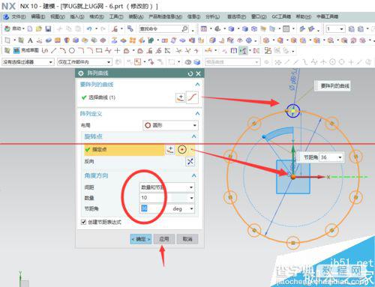This screenshot has height=287, width=375.
Task: Click the Undo arrow icon
Action: (x=89, y=28)
